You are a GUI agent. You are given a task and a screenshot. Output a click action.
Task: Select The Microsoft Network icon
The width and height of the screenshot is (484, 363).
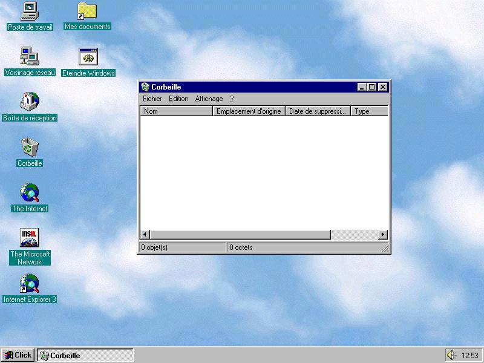[30, 238]
